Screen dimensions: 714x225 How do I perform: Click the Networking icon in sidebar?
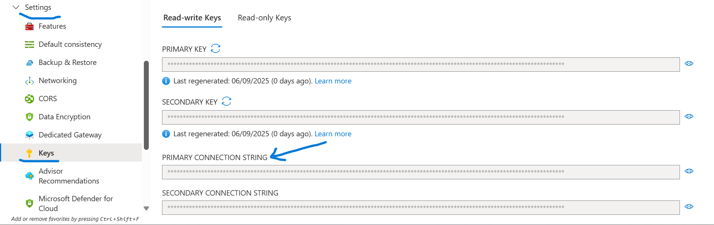click(30, 81)
